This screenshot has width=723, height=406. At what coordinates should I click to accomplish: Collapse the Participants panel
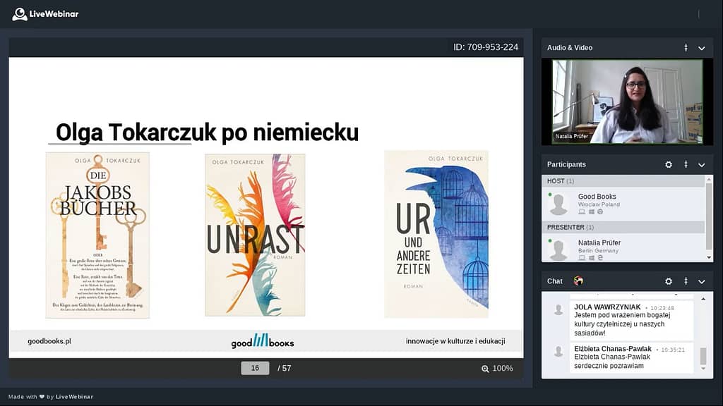coord(701,165)
